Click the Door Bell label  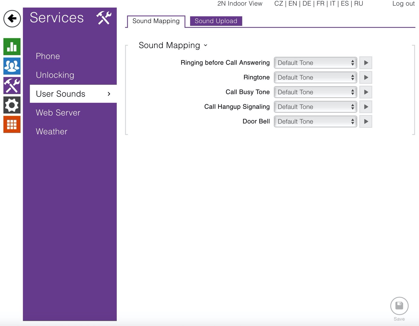256,122
